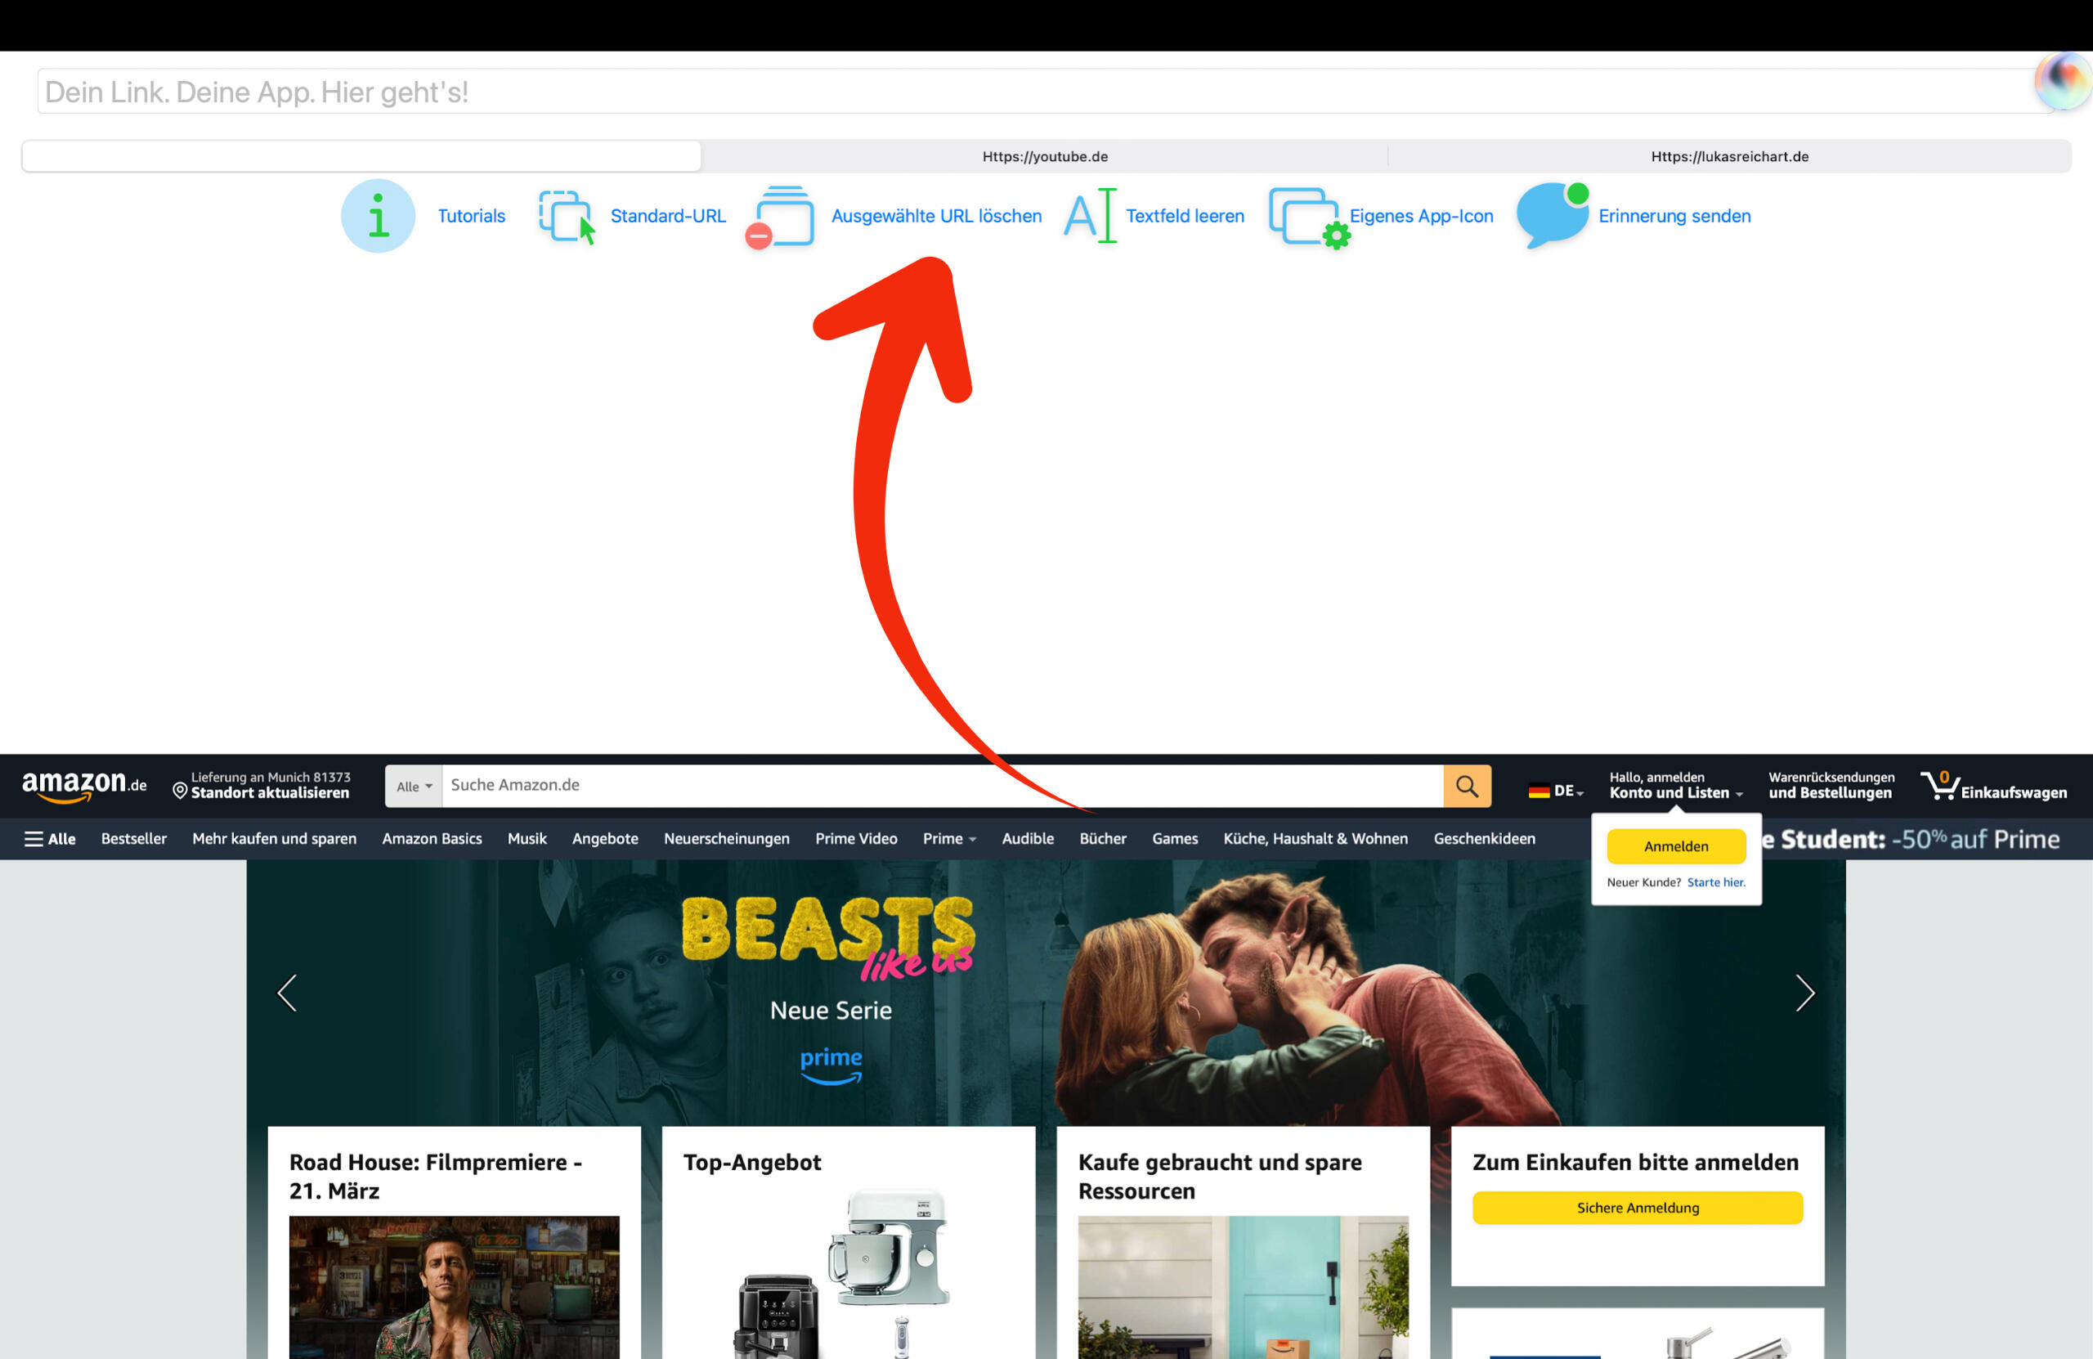Click the orange Amazon search magnifier button
This screenshot has width=2093, height=1359.
(1466, 786)
